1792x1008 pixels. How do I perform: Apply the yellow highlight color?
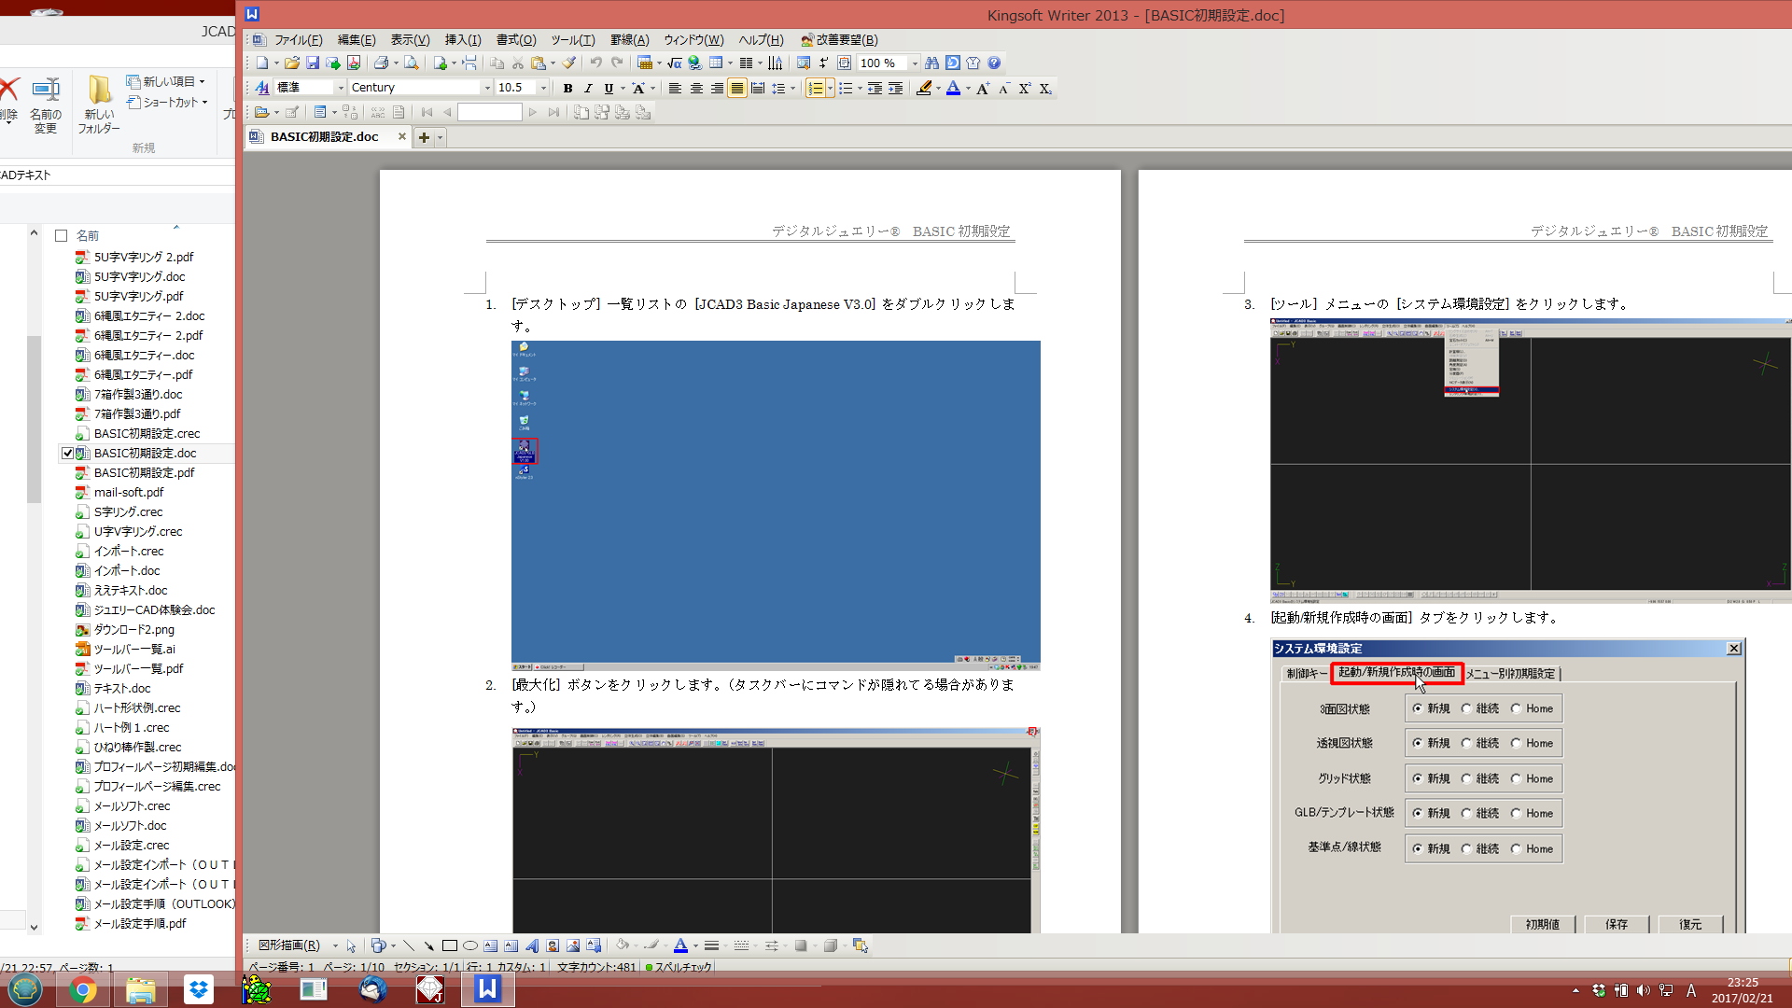pyautogui.click(x=924, y=89)
